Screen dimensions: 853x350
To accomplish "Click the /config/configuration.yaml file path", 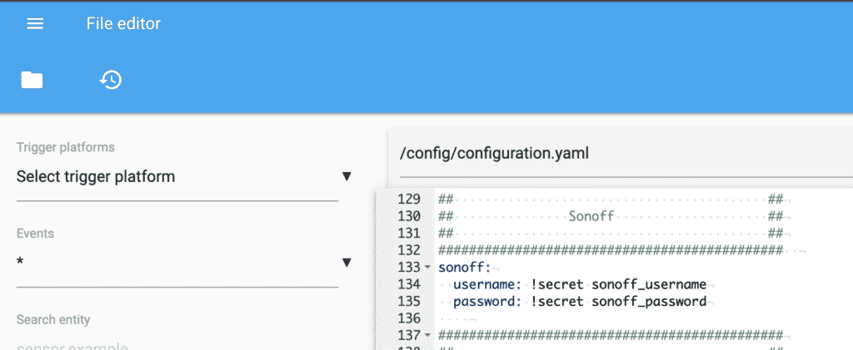I will pyautogui.click(x=495, y=154).
